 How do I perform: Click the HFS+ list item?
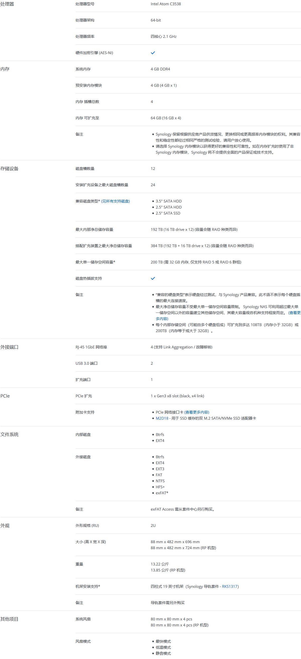point(160,487)
